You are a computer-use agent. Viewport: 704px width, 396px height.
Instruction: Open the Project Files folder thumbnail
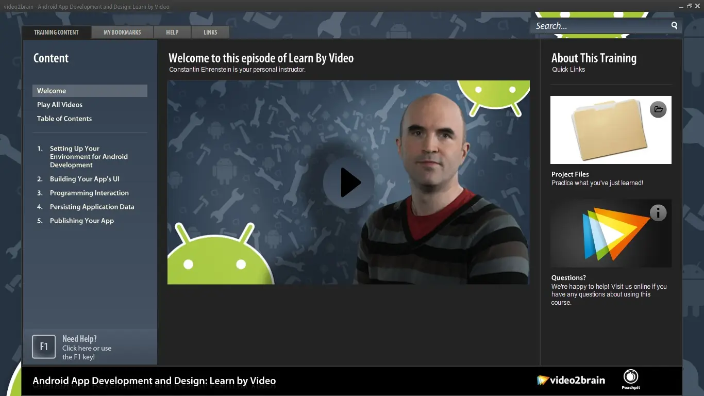(x=611, y=130)
